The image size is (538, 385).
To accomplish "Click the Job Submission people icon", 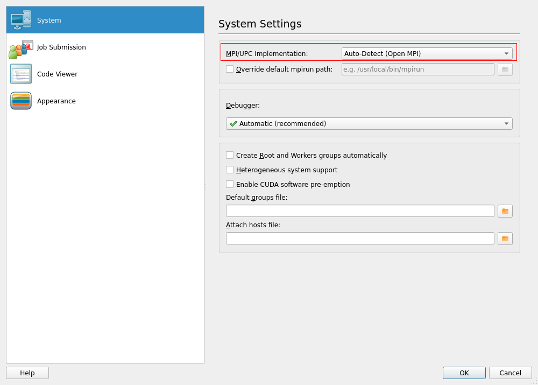I will pyautogui.click(x=21, y=47).
